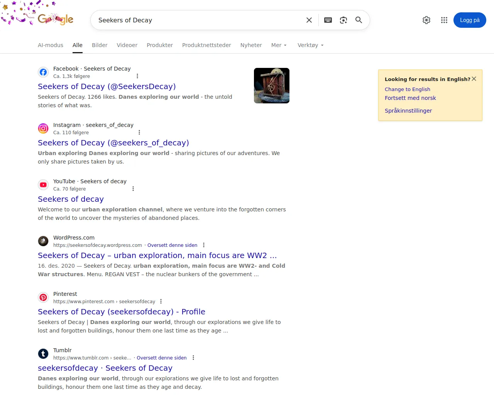Open Seekers of Decay (@seekers_of_decay) link

[113, 143]
